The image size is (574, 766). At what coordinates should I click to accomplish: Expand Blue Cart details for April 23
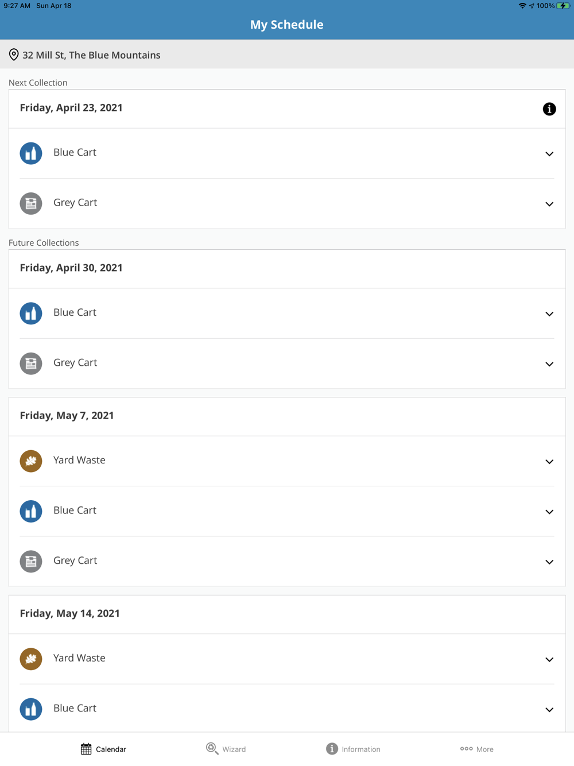tap(549, 154)
